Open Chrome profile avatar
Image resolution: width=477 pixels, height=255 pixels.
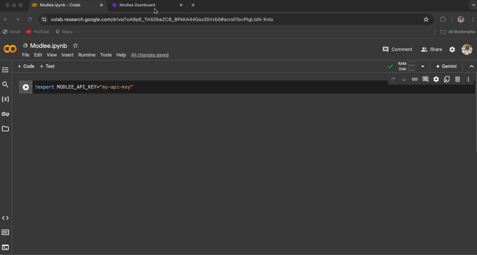[x=461, y=19]
